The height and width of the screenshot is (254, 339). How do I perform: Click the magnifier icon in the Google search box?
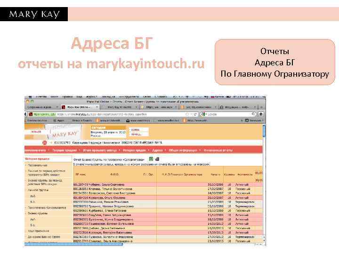click(253, 114)
